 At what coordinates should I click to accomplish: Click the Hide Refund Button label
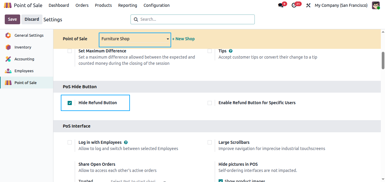pos(98,103)
